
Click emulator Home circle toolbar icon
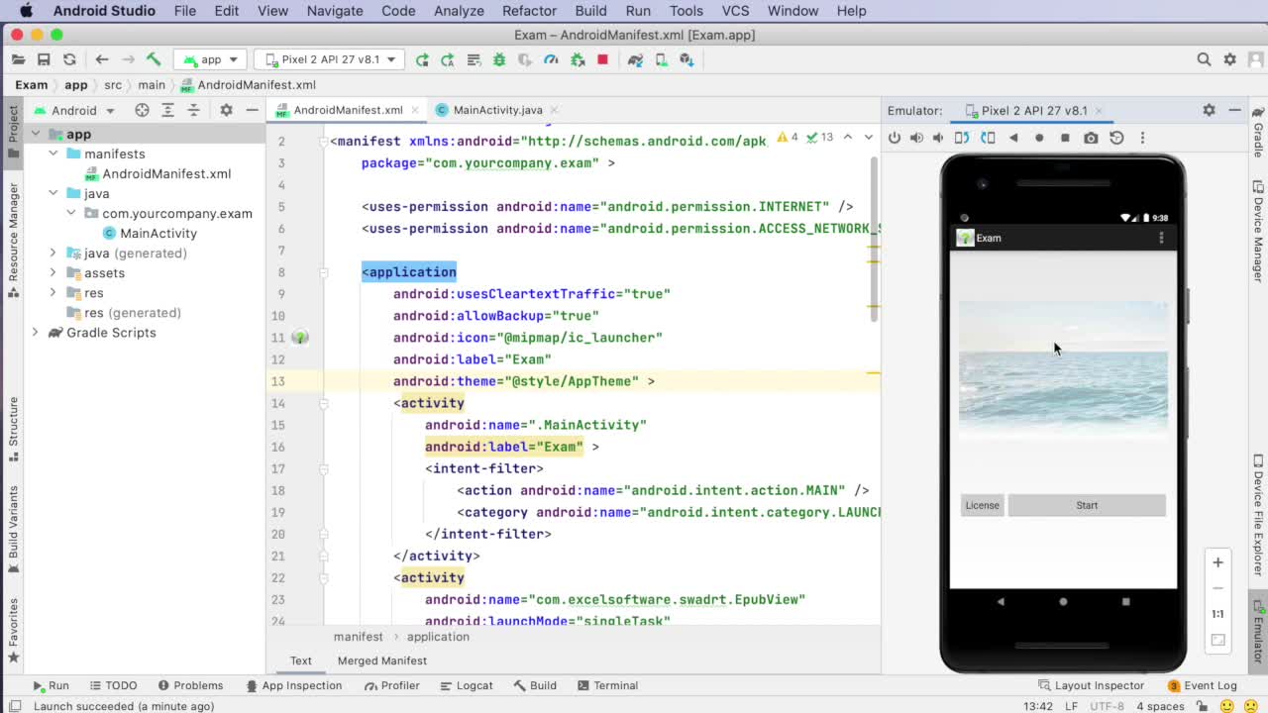click(1039, 138)
